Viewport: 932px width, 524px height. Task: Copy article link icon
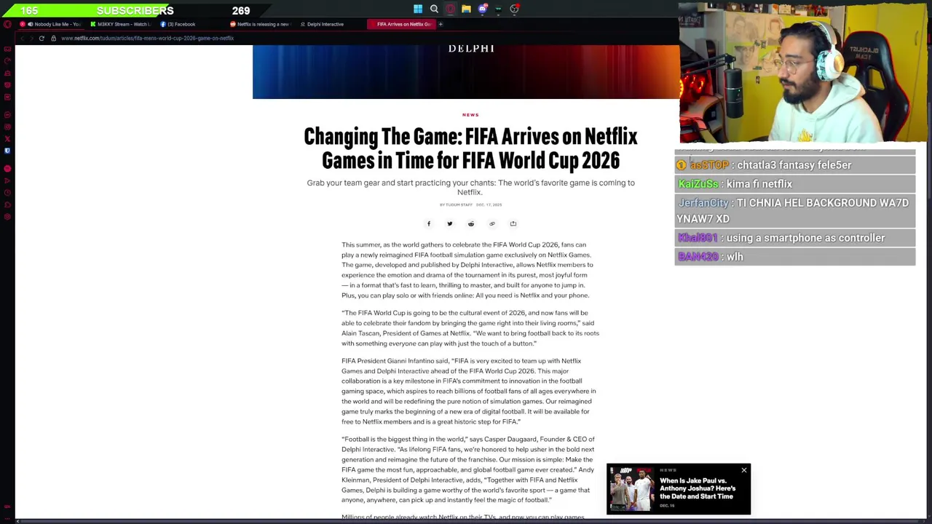pos(492,223)
